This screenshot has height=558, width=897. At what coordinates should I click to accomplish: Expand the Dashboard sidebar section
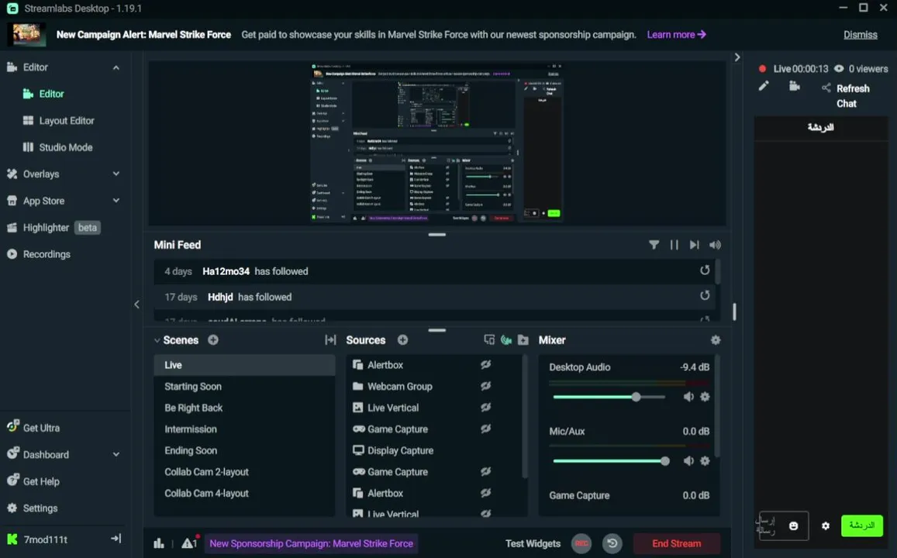pos(116,454)
